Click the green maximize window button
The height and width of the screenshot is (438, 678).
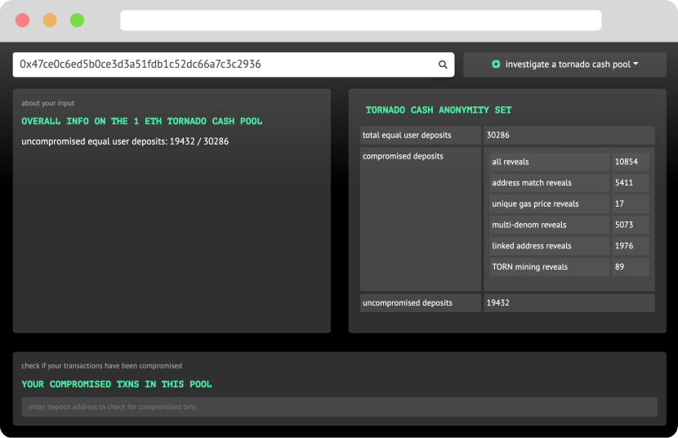click(x=77, y=20)
